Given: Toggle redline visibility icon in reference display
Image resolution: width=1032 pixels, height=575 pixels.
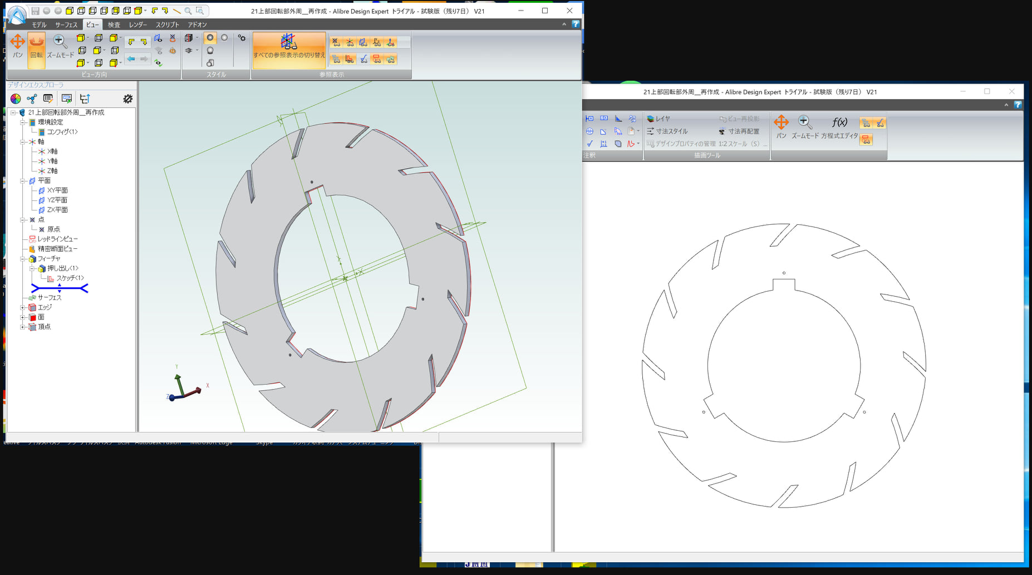Looking at the screenshot, I should (x=377, y=59).
